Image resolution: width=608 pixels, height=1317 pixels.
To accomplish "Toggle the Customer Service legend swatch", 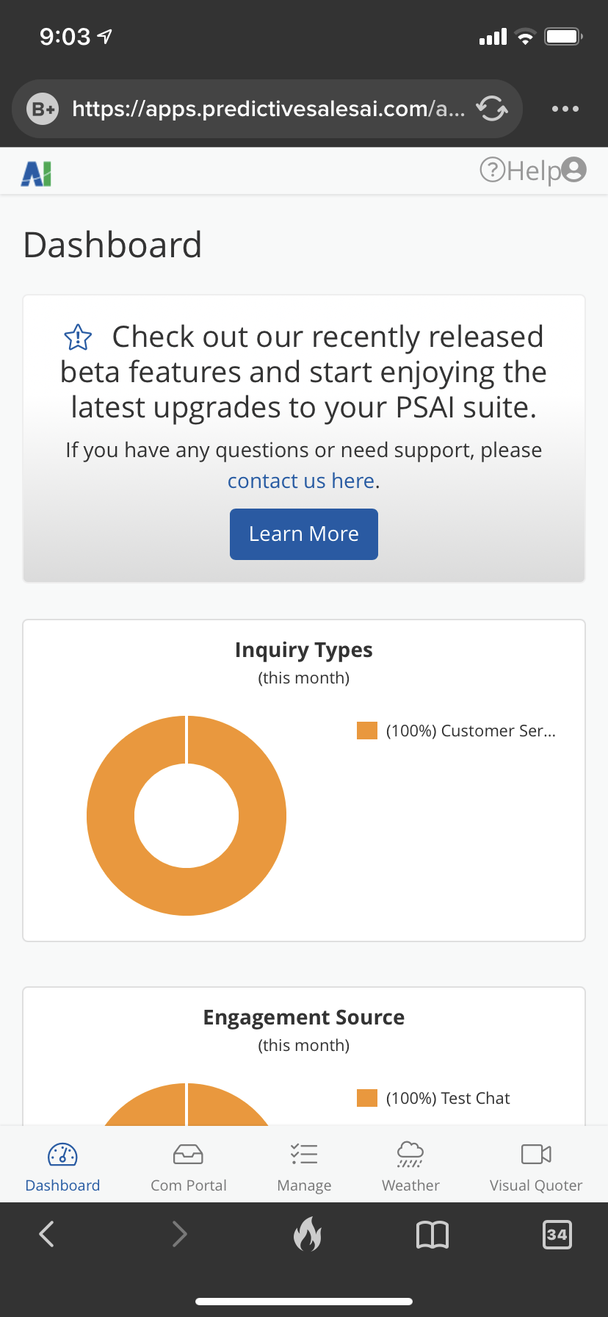I will (x=367, y=731).
